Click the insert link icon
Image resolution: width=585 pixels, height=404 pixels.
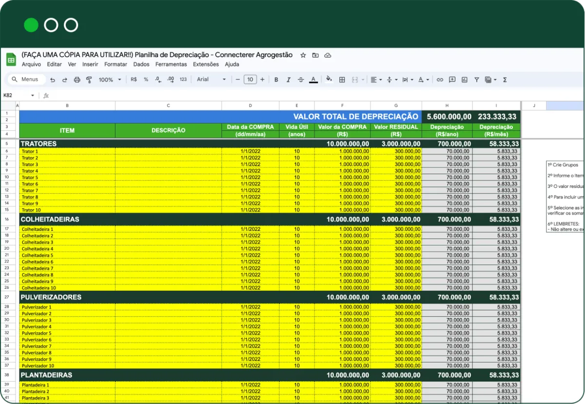(440, 80)
